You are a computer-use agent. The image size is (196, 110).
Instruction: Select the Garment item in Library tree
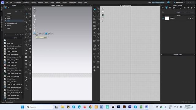point(9,13)
